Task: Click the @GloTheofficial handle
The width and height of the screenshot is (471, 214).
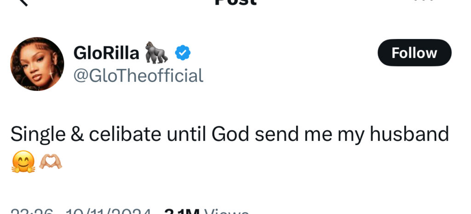Action: click(138, 76)
